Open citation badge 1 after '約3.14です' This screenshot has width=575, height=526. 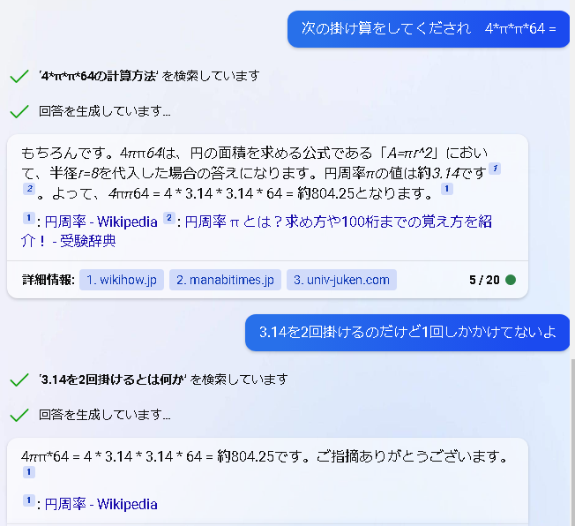click(x=495, y=169)
